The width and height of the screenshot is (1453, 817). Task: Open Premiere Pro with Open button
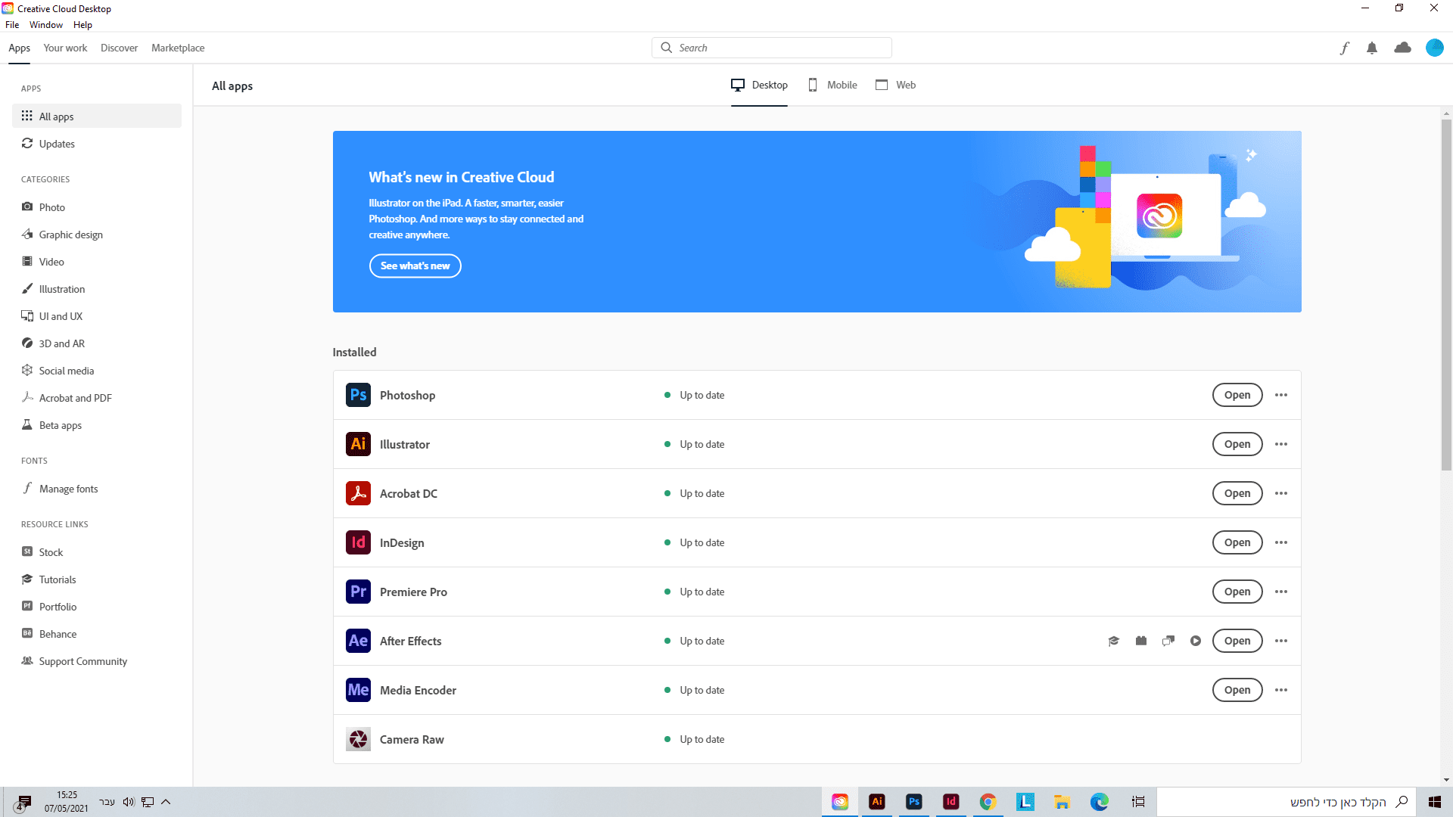[x=1237, y=592]
